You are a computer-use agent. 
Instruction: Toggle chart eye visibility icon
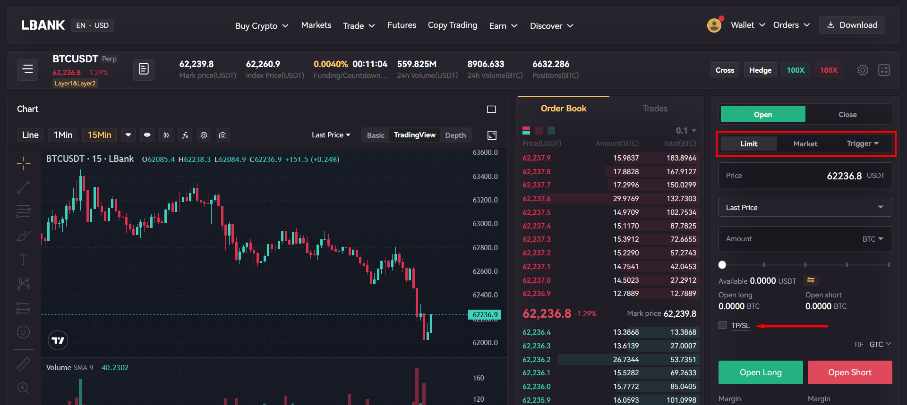(x=147, y=135)
